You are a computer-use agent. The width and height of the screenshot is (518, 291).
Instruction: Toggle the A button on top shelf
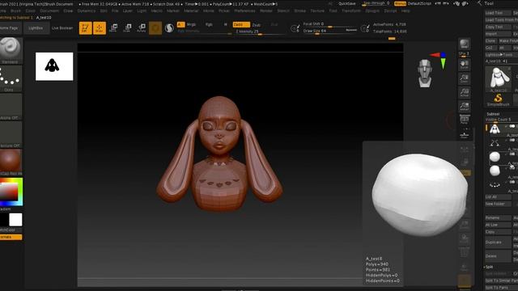click(x=180, y=24)
